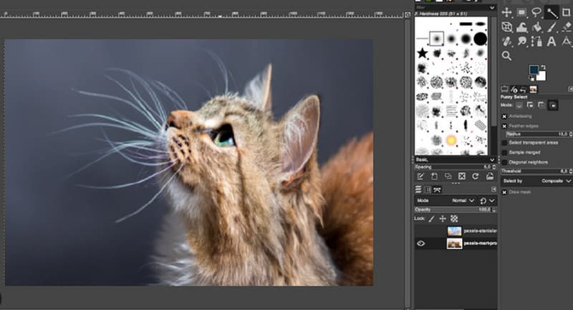Click the Duplicate brush icon
The width and height of the screenshot is (573, 310).
[x=448, y=176]
